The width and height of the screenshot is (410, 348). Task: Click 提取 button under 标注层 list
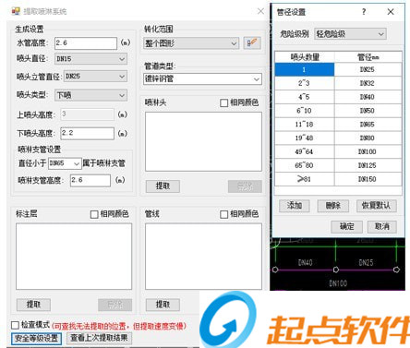click(33, 305)
